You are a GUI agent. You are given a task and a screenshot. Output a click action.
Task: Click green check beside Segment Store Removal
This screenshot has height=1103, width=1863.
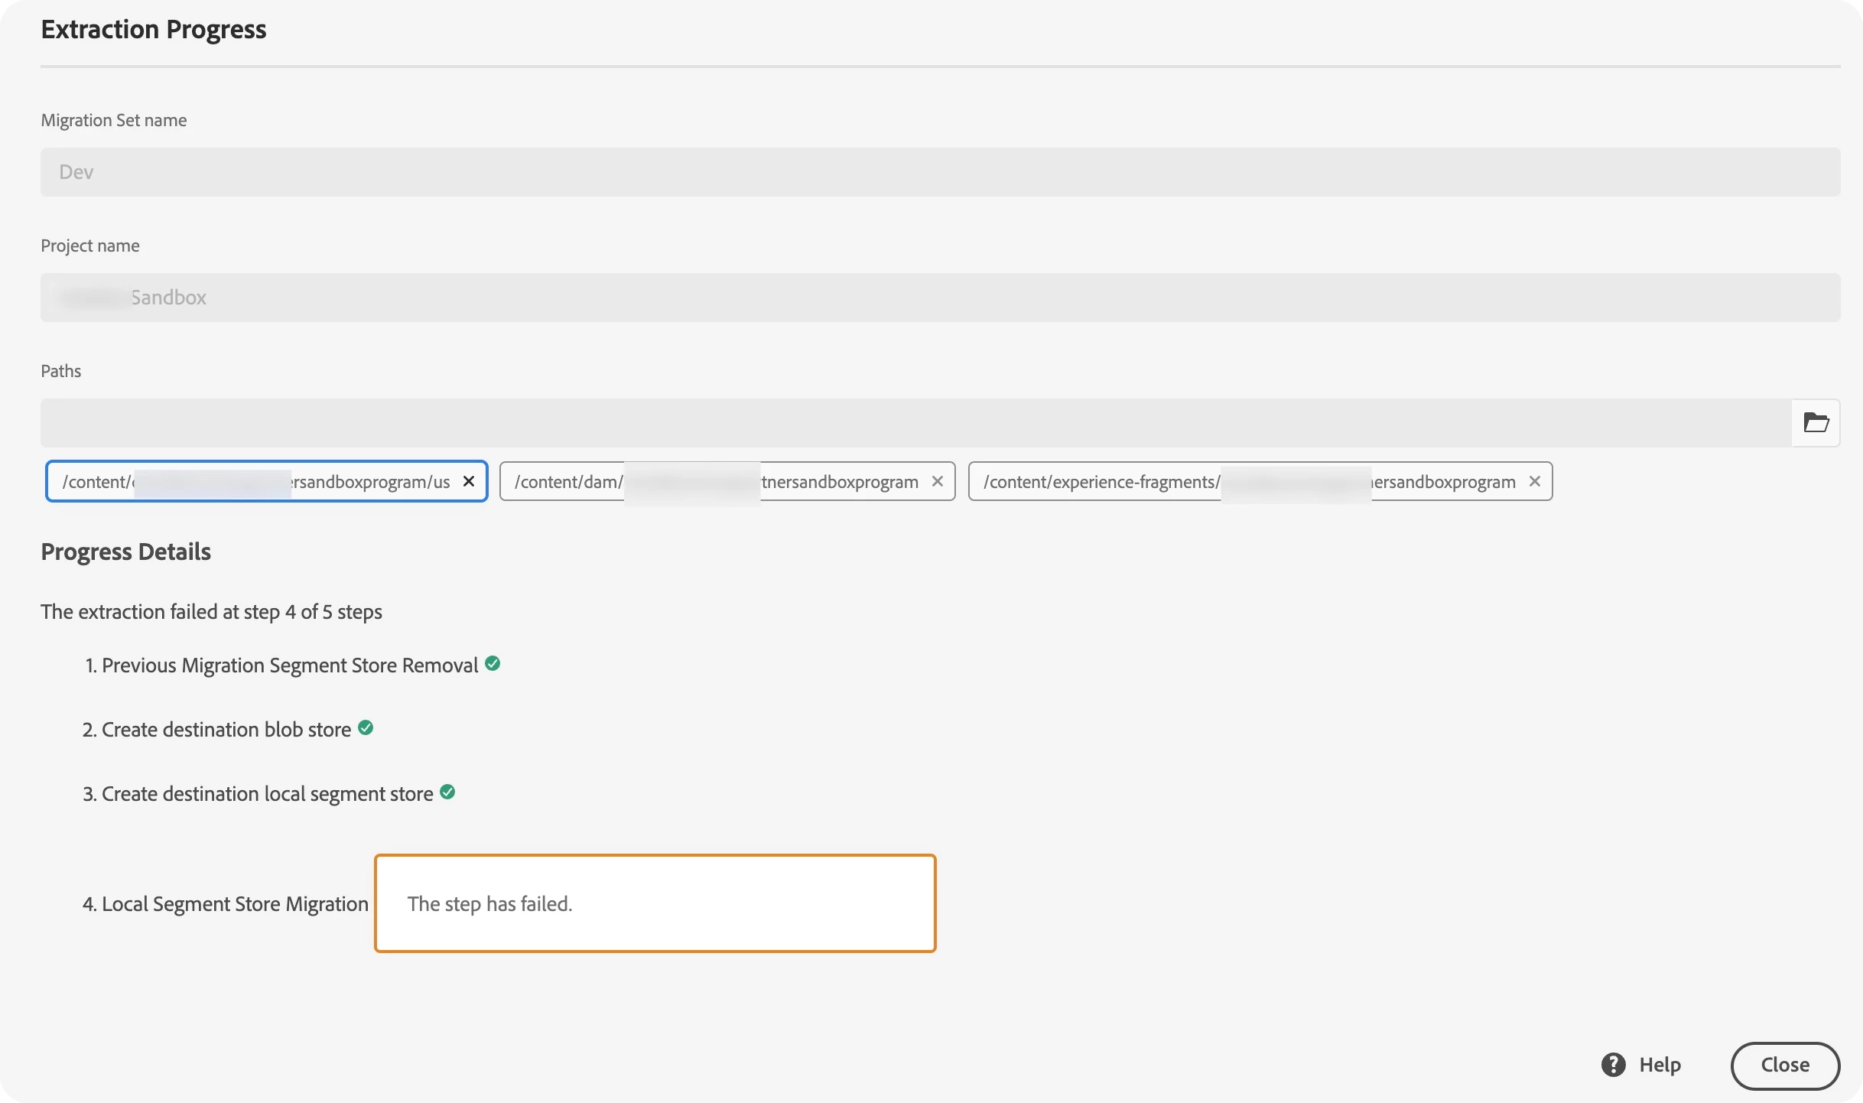pos(493,663)
